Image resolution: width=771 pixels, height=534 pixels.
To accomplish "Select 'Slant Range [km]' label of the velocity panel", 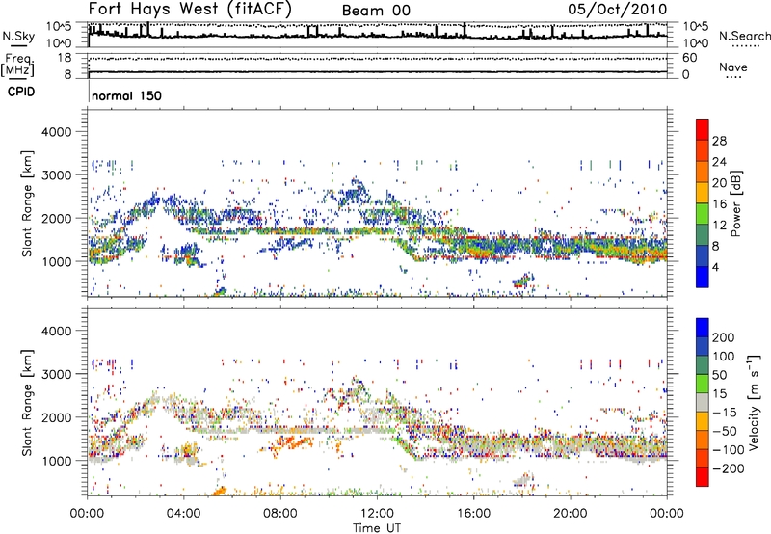I will tap(27, 402).
